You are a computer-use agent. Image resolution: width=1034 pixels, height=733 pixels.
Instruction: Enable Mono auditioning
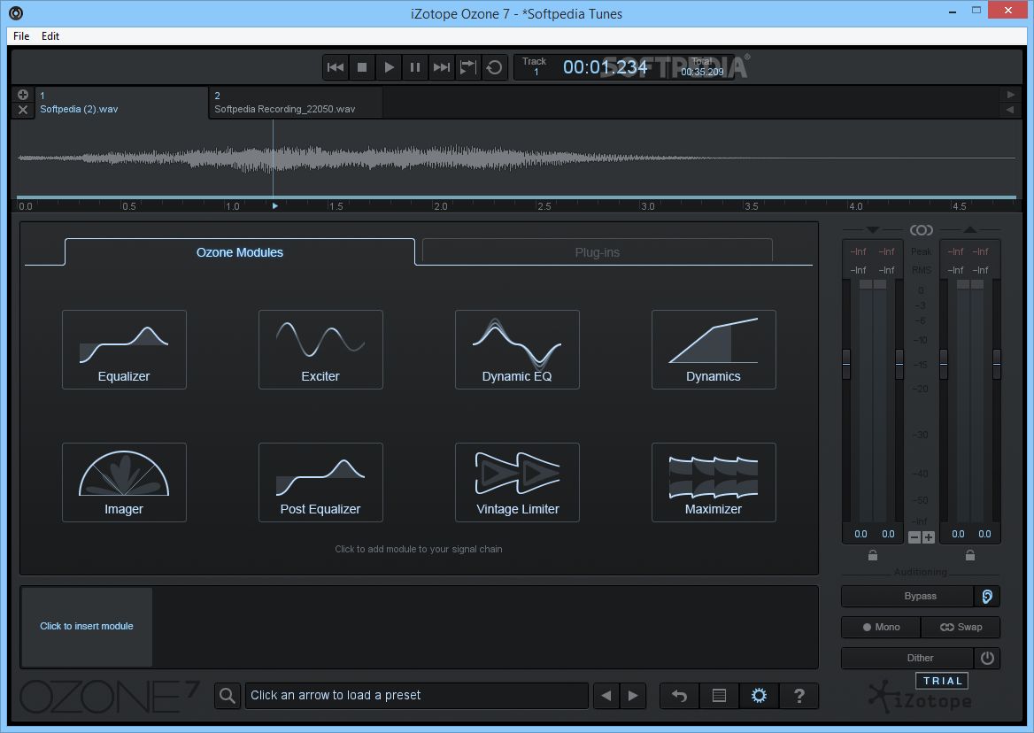(x=881, y=627)
